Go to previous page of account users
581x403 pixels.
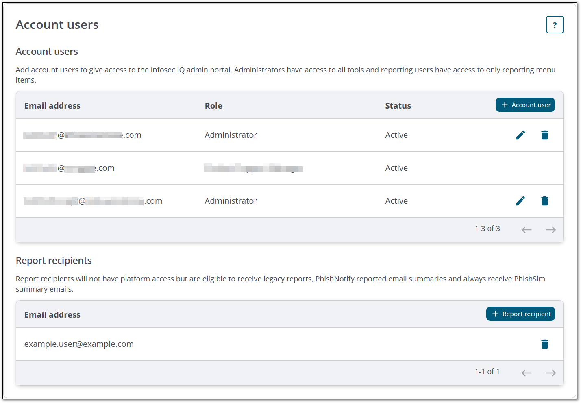pos(526,229)
